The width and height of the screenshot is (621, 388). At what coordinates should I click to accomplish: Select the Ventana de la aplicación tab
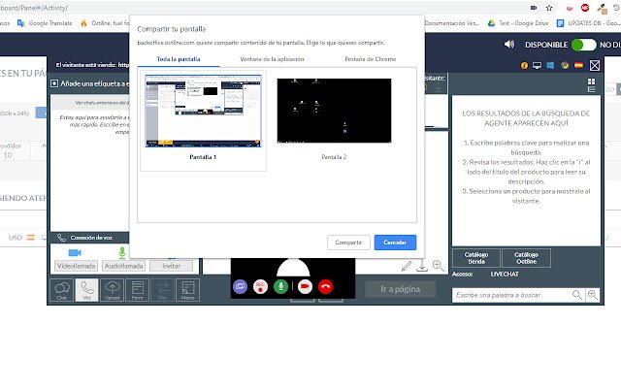(x=272, y=59)
